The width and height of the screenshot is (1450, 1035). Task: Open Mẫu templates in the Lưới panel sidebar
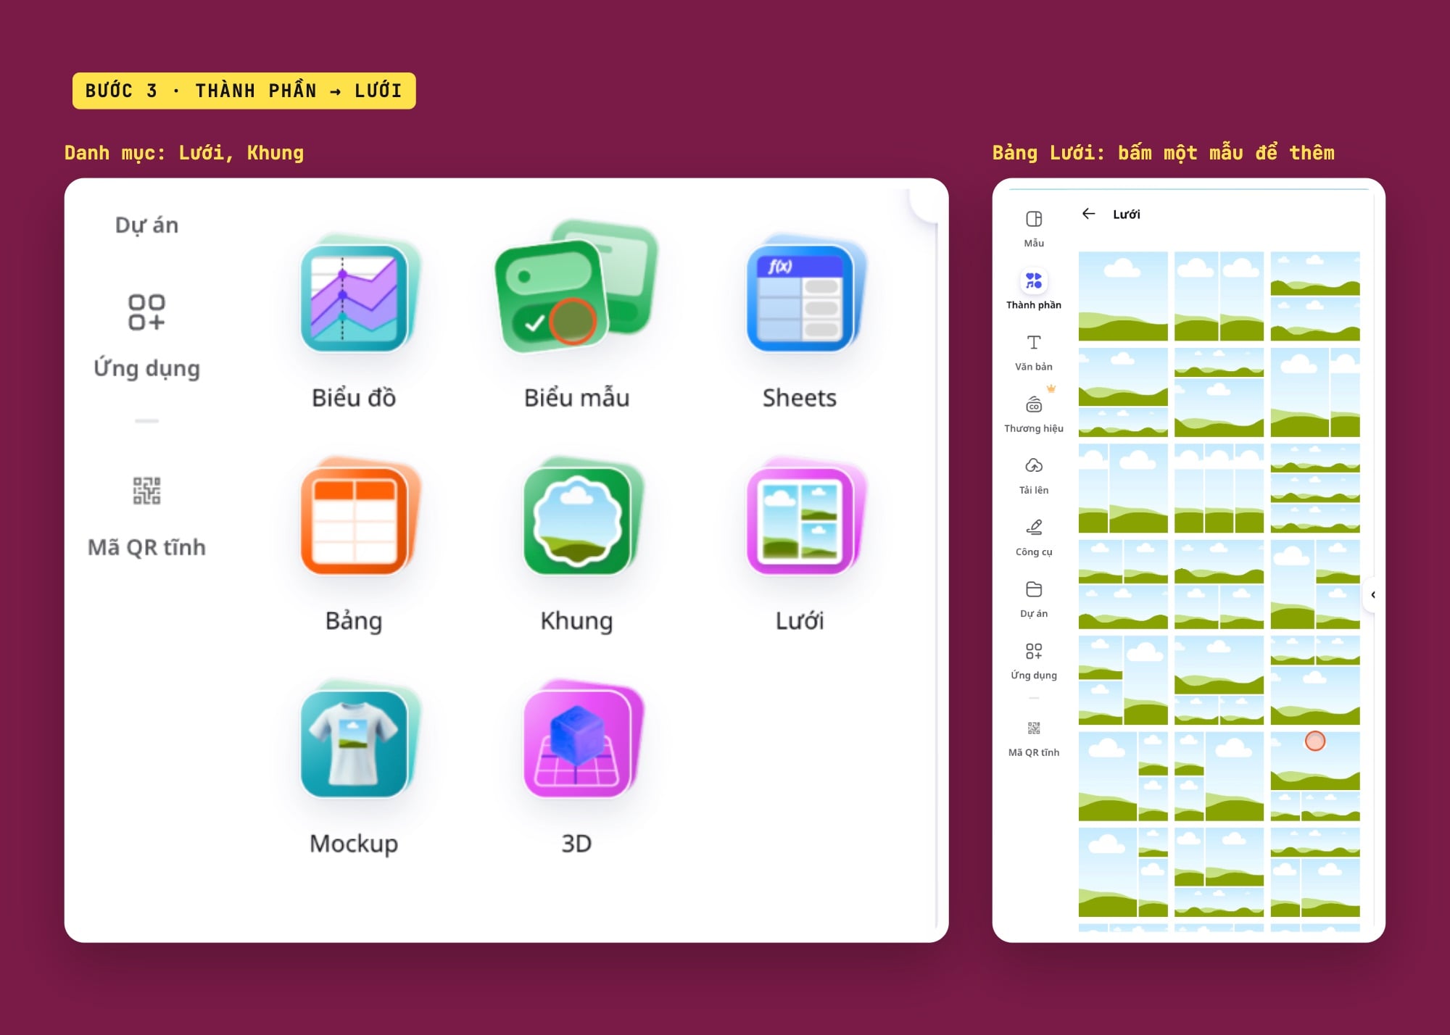(x=1034, y=229)
